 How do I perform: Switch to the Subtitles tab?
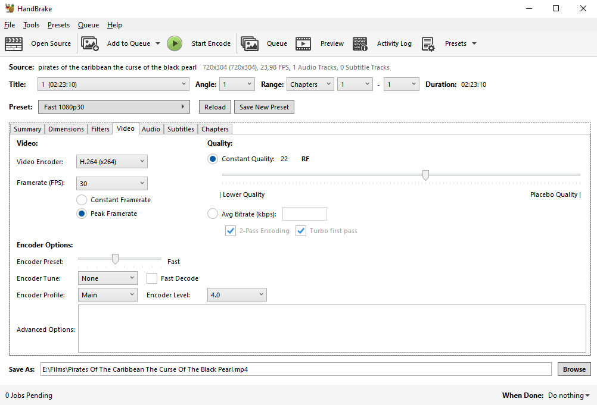coord(181,129)
